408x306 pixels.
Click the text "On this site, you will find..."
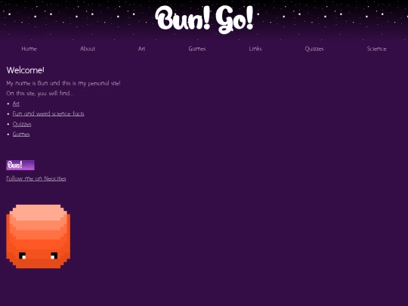(x=40, y=93)
